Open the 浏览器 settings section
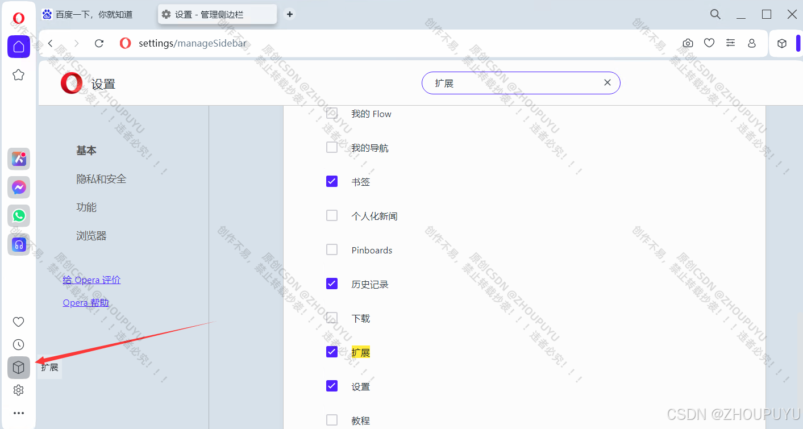The image size is (803, 429). 91,236
